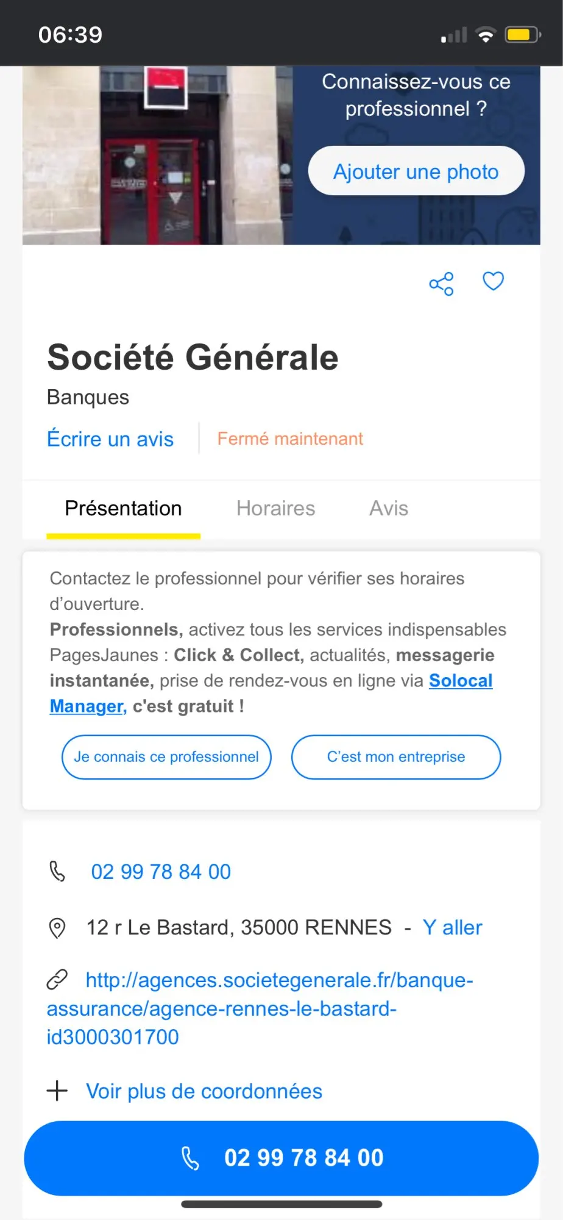Open the Société Générale storefront photo

[x=158, y=156]
